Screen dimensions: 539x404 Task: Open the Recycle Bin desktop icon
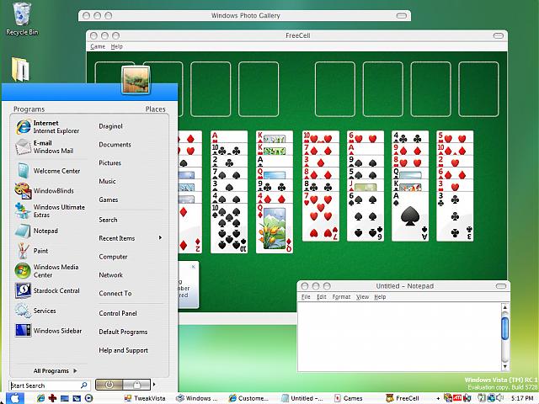pos(21,19)
